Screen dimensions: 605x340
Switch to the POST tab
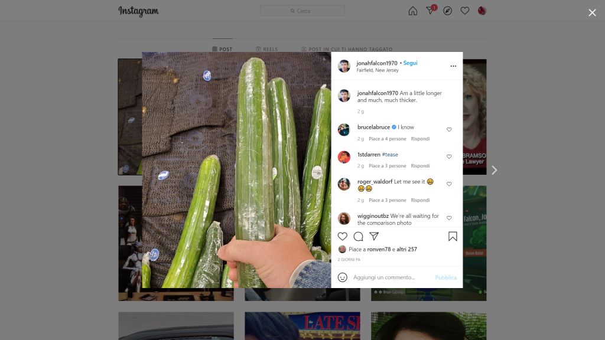[x=222, y=49]
